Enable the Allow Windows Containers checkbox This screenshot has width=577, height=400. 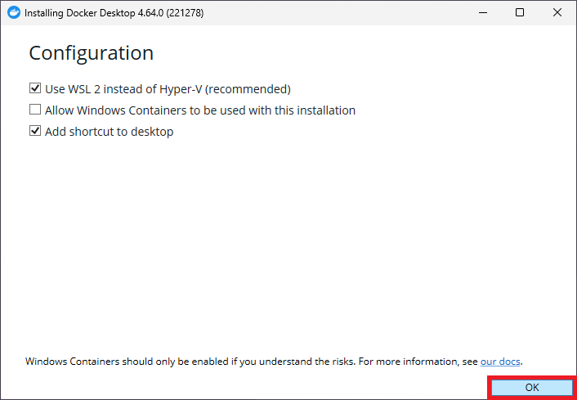35,110
